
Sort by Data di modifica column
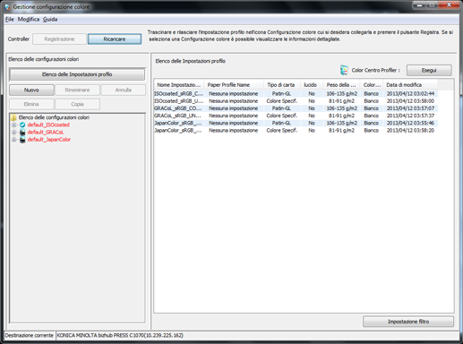[x=410, y=85]
